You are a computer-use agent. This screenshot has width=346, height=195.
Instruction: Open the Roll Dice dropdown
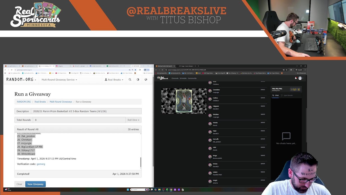(133, 120)
